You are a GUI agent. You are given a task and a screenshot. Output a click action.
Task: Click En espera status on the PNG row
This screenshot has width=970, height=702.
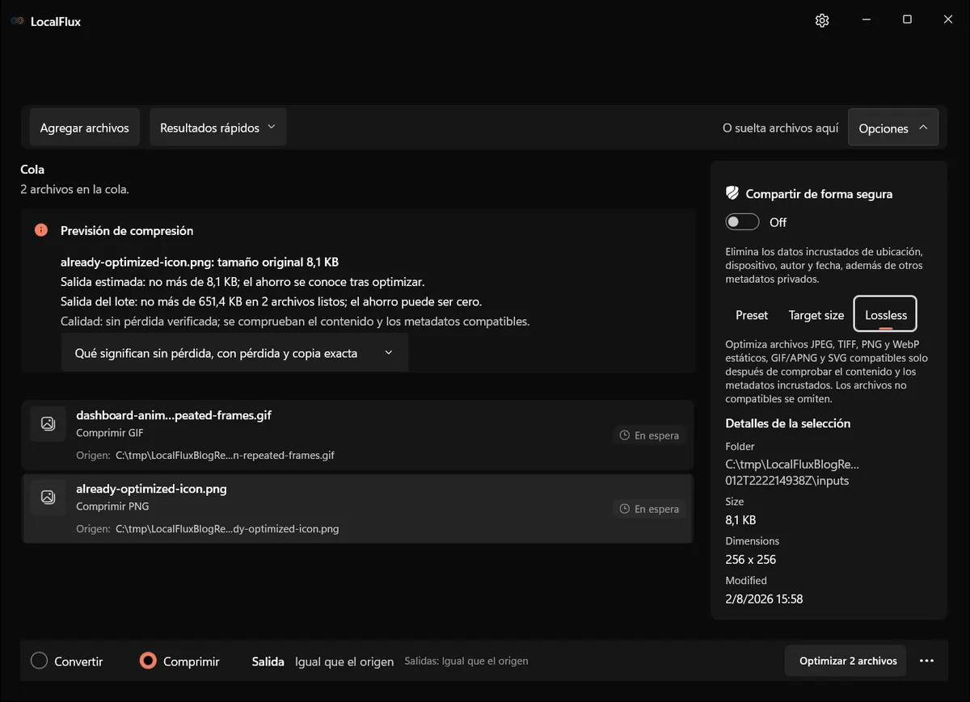coord(649,509)
